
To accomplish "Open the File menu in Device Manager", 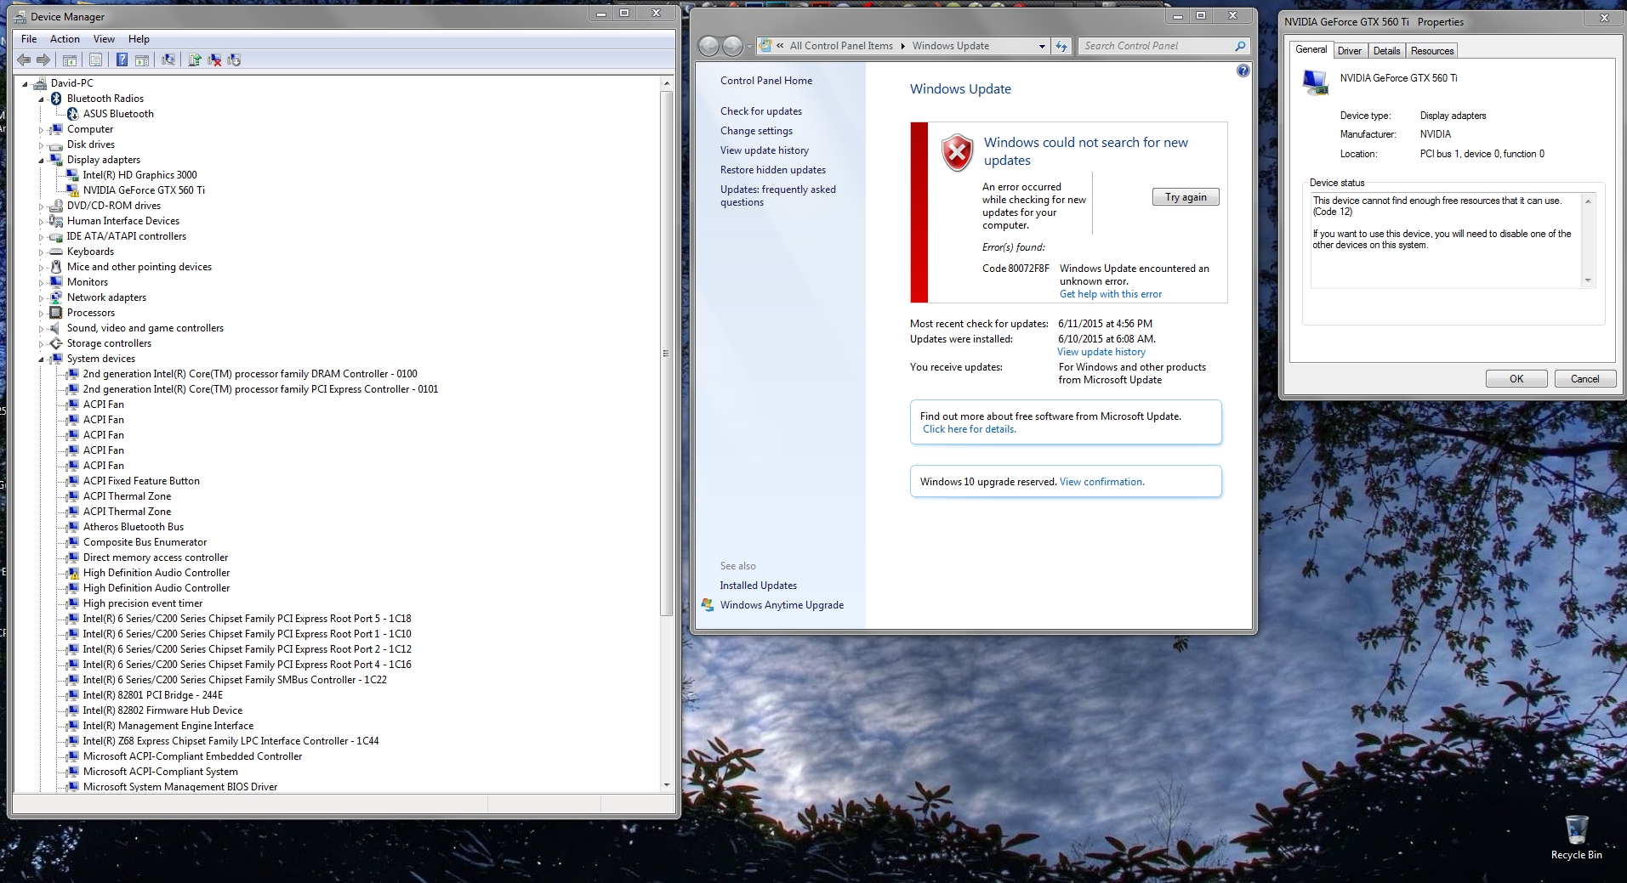I will tap(29, 39).
